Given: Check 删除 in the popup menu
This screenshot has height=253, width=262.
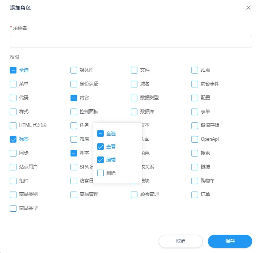Looking at the screenshot, I should tap(100, 173).
